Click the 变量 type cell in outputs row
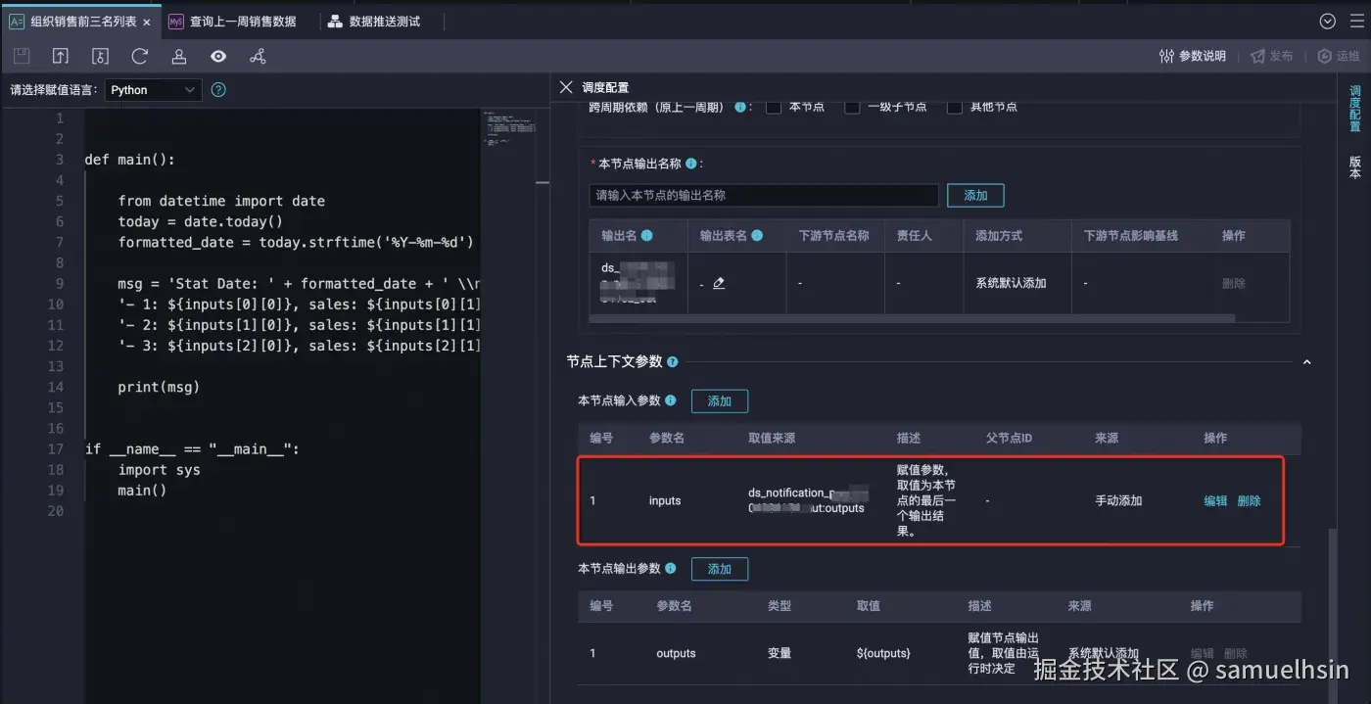The height and width of the screenshot is (704, 1371). point(780,653)
